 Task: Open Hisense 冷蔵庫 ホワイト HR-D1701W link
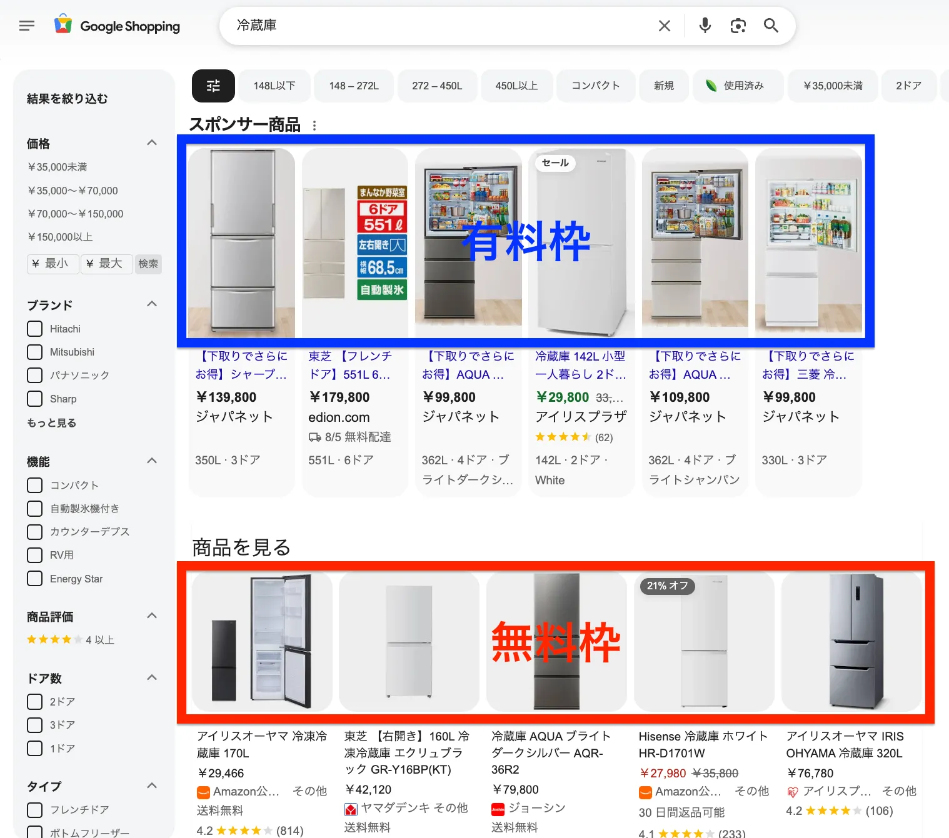pyautogui.click(x=703, y=745)
